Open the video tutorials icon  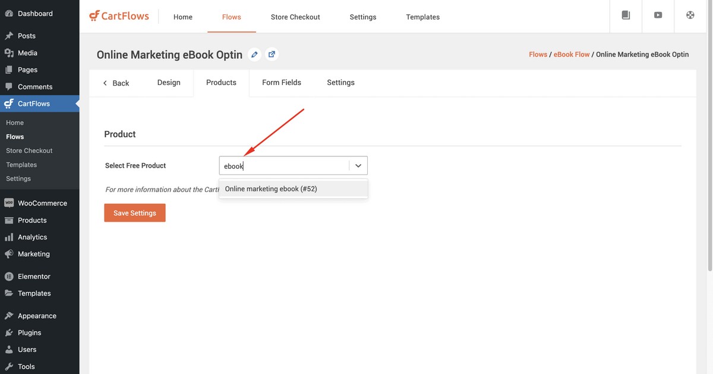[658, 15]
